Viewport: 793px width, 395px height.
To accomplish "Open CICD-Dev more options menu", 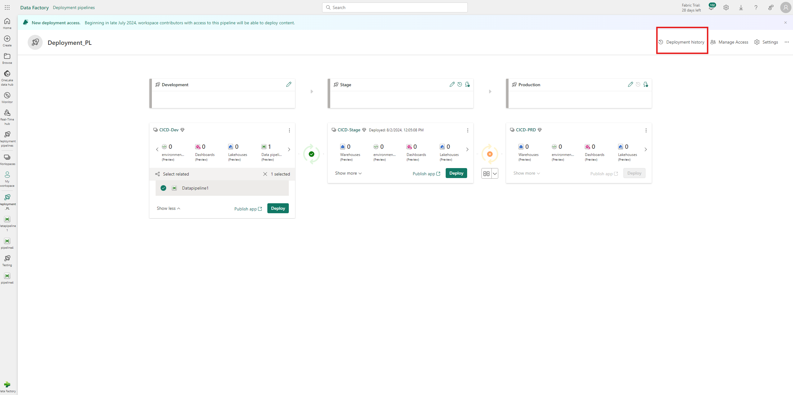I will 289,130.
